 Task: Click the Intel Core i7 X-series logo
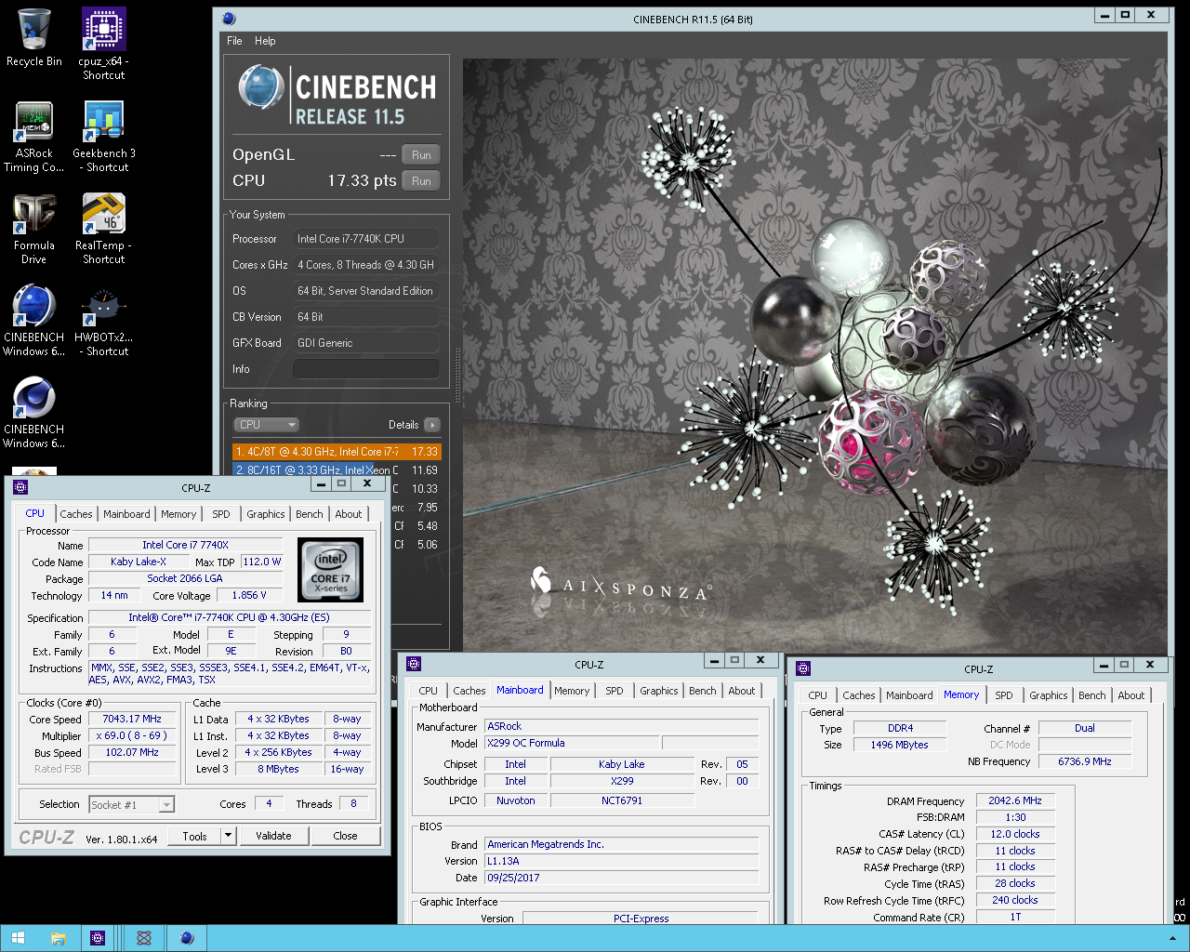click(x=331, y=570)
